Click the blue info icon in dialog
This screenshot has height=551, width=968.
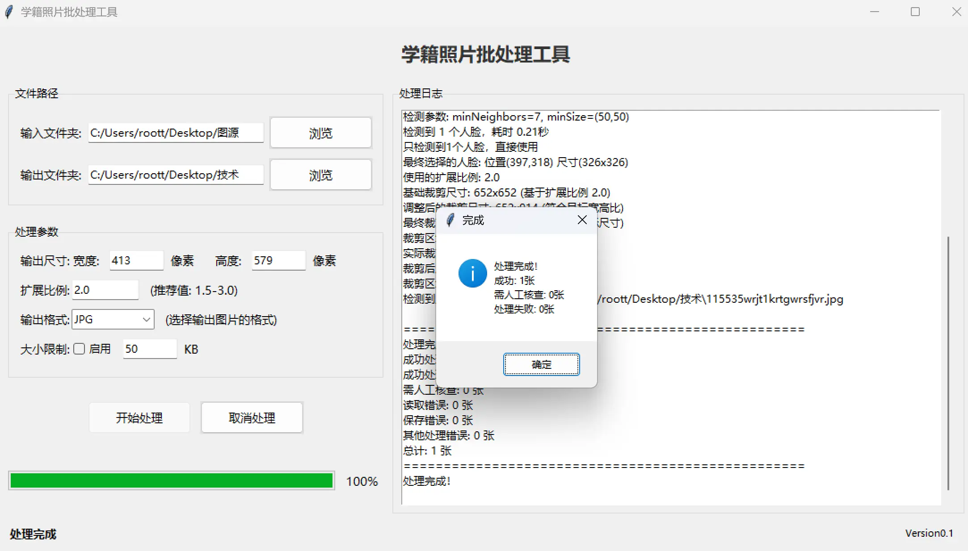click(472, 273)
